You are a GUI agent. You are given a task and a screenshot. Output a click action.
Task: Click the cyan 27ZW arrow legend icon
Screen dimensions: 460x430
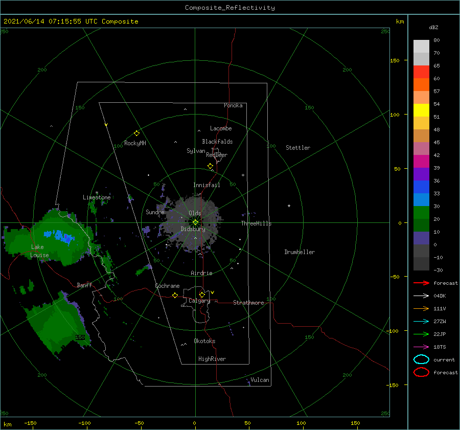421,322
